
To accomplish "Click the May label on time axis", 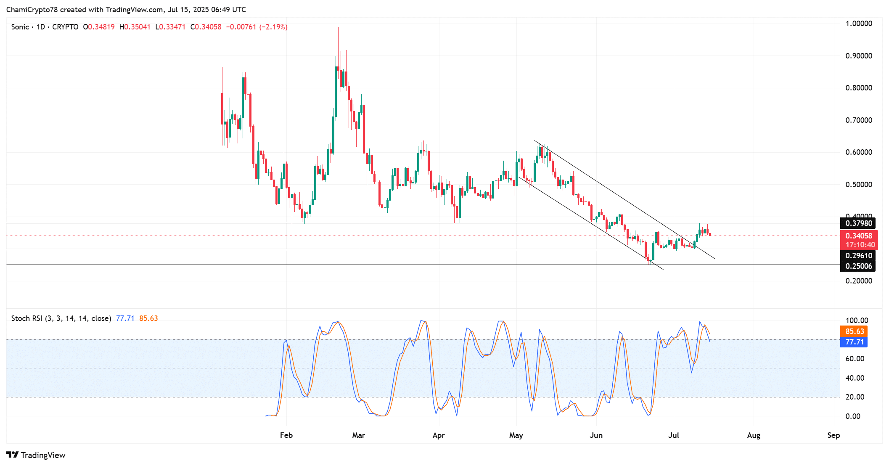I will pos(516,435).
